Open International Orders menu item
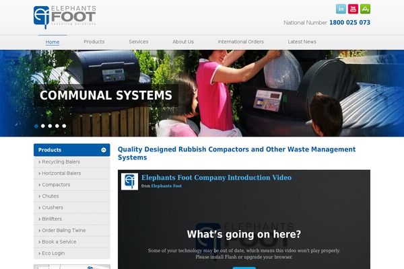 (241, 42)
